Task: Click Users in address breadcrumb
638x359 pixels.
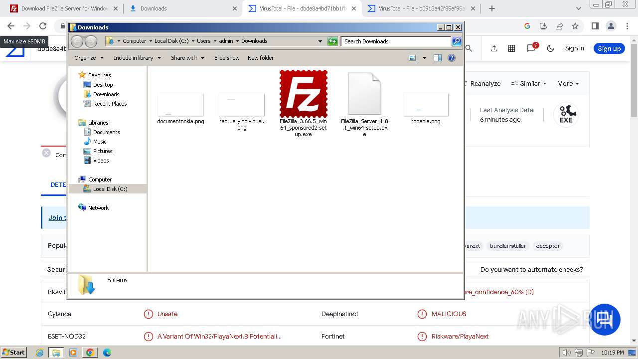Action: 203,41
